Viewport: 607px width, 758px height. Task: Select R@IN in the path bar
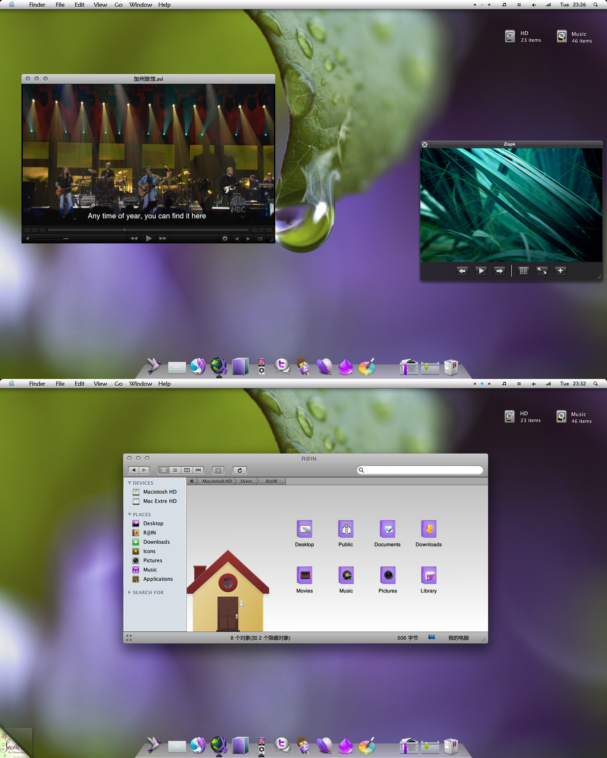pos(271,481)
